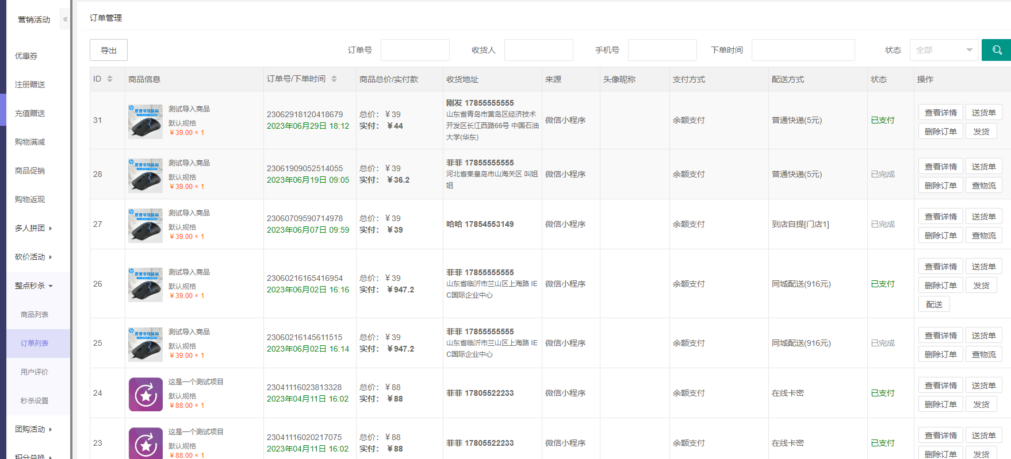Open purple star thumbnail for order 24
Viewport: 1011px width, 459px height.
click(145, 394)
